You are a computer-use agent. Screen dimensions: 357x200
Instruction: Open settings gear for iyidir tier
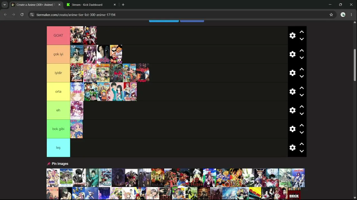click(292, 73)
